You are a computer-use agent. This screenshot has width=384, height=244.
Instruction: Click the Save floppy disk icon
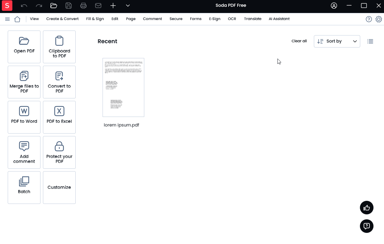69,6
